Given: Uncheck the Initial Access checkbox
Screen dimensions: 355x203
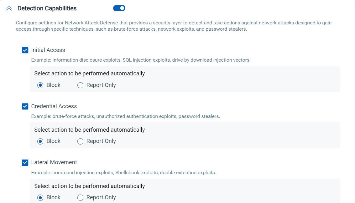Looking at the screenshot, I should tap(25, 50).
